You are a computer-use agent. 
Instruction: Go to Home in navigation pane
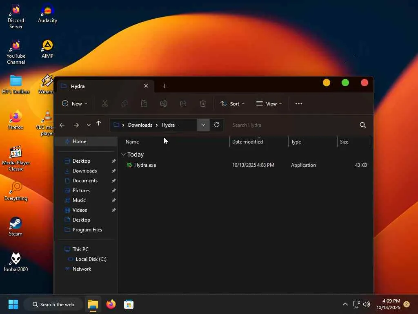[86, 141]
